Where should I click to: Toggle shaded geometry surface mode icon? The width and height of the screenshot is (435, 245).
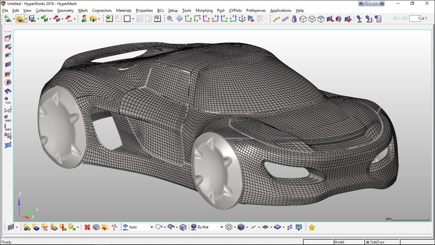coord(171,227)
